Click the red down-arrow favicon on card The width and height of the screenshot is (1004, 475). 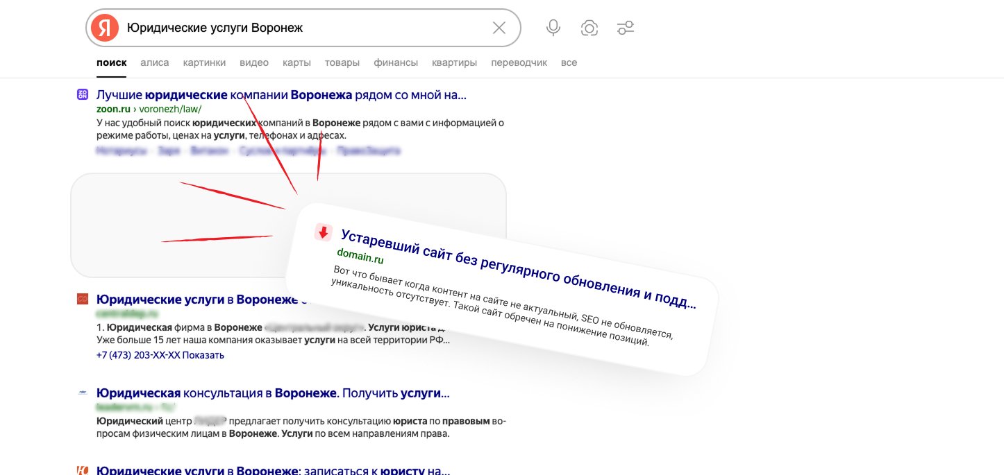pyautogui.click(x=324, y=232)
